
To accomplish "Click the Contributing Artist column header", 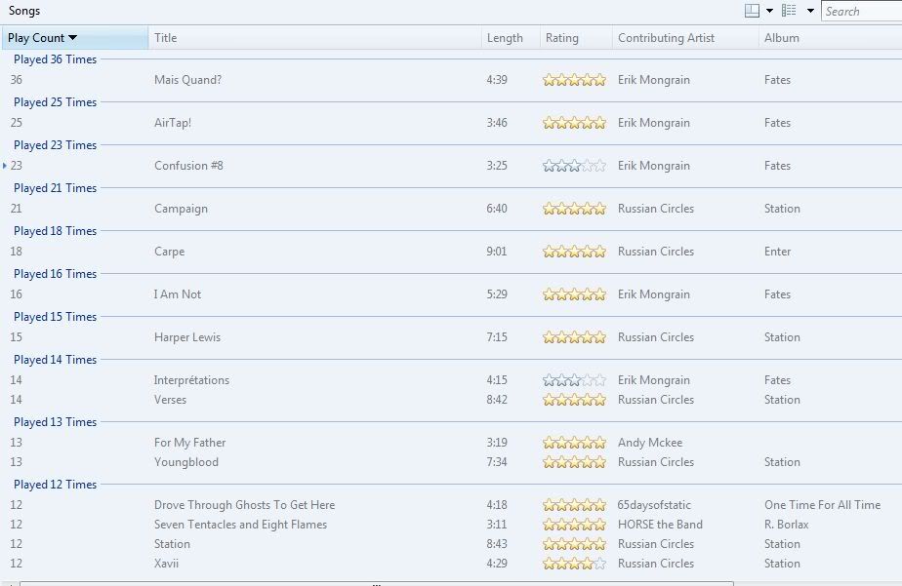I will [x=685, y=38].
